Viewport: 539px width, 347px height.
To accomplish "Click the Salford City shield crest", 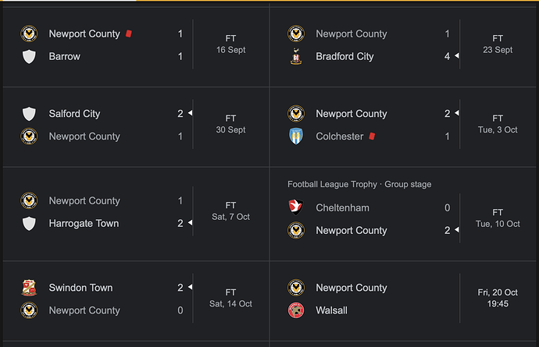I will click(29, 114).
